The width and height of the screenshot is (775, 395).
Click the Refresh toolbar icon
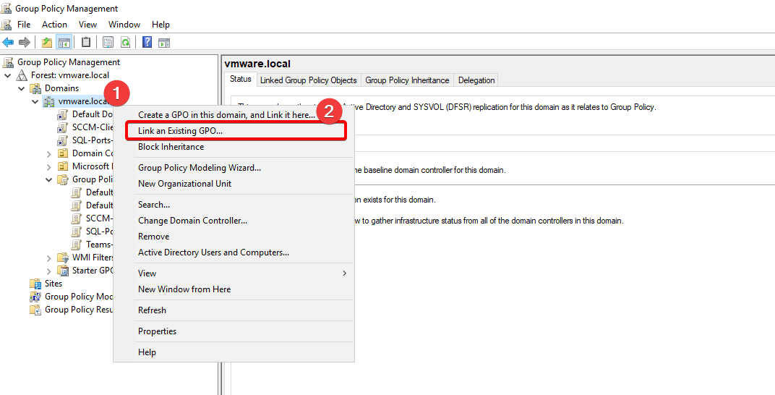(126, 42)
